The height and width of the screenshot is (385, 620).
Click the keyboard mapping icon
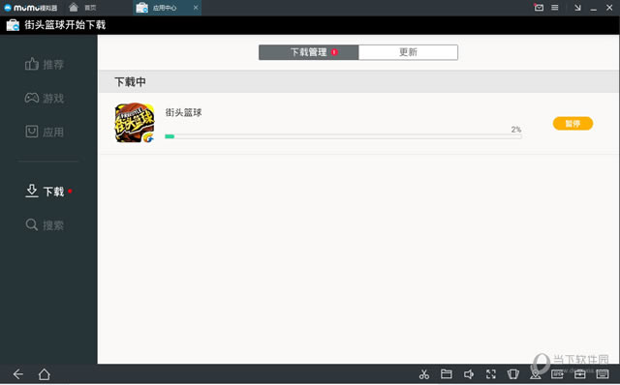(x=603, y=374)
